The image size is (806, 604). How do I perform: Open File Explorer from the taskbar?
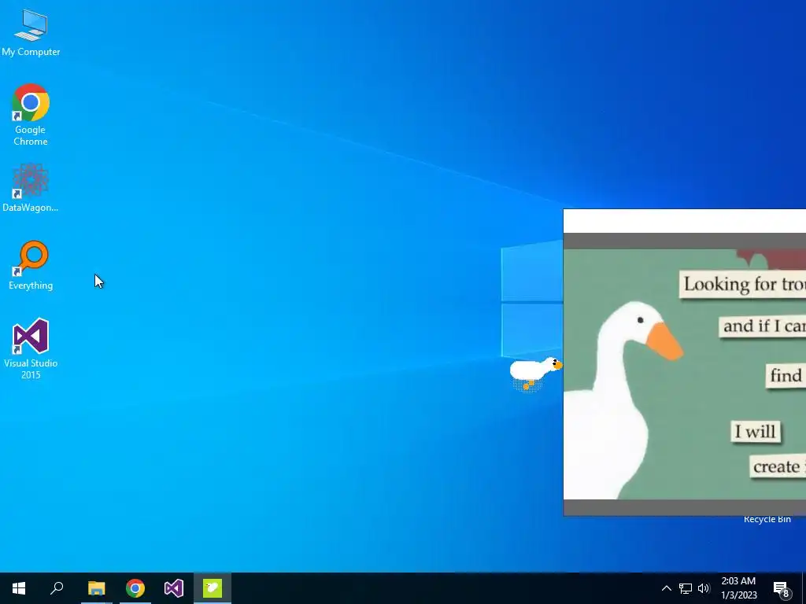coord(96,588)
